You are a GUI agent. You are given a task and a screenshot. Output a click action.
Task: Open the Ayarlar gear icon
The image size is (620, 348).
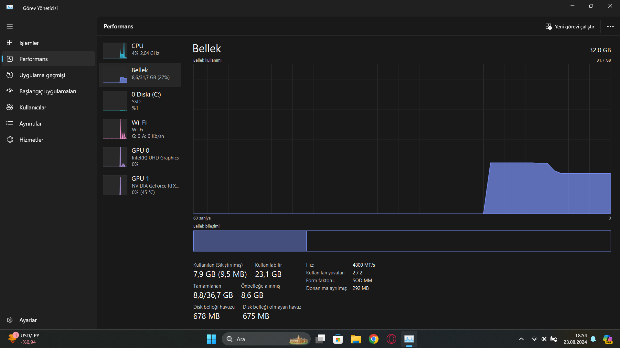[x=10, y=320]
